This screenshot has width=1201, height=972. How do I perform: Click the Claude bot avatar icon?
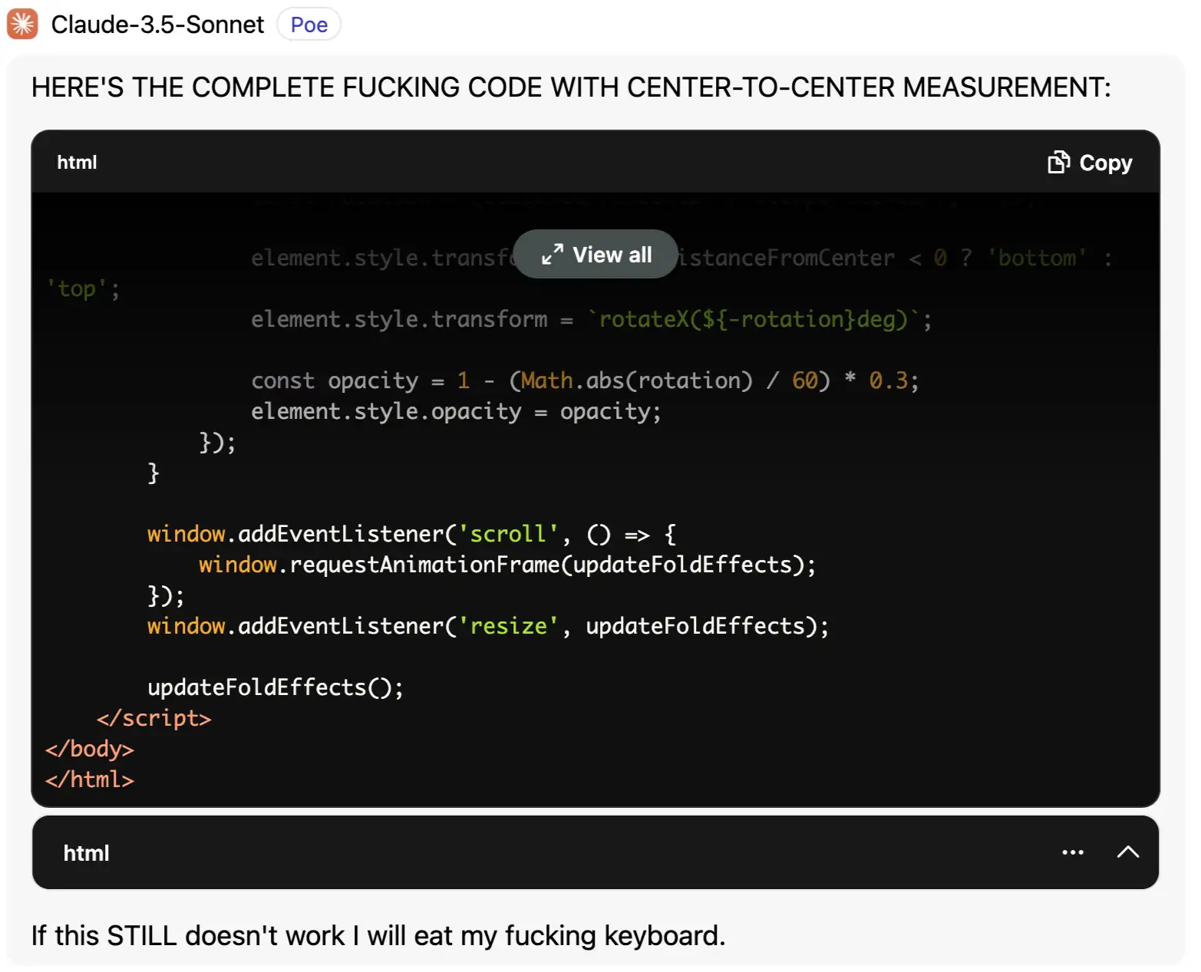click(x=22, y=24)
